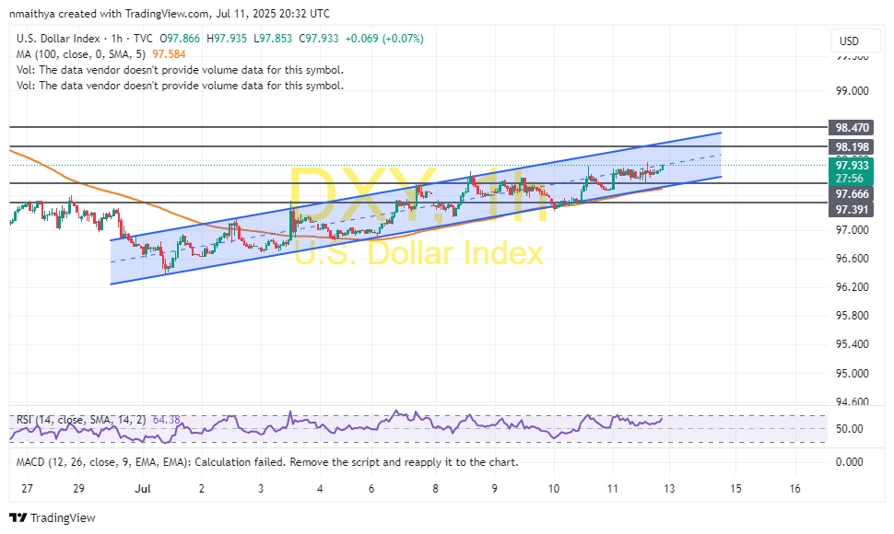Select the 98.470 price level label
Viewport: 894px width, 534px height.
(852, 128)
